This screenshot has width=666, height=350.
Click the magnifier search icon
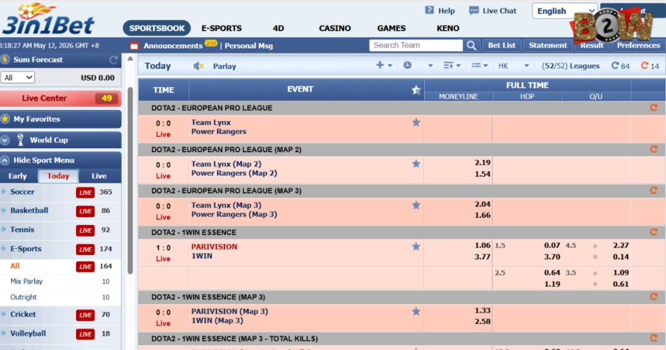(x=472, y=46)
